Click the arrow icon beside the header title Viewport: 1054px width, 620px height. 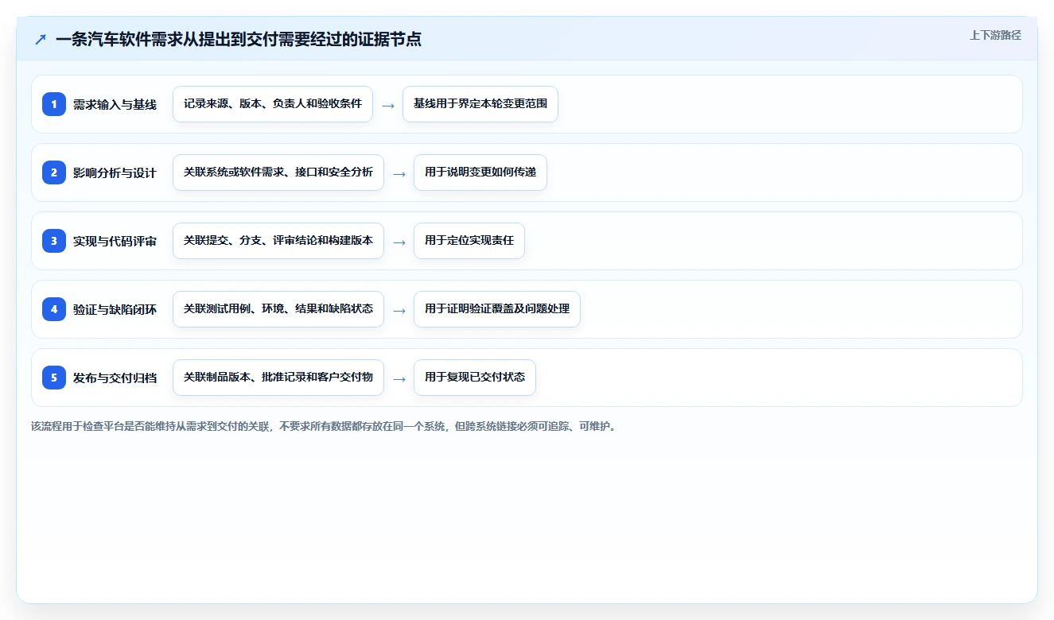tap(41, 39)
